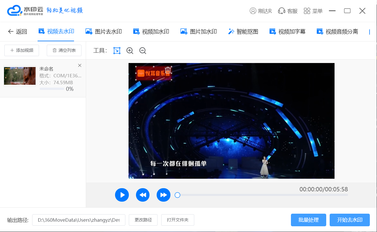This screenshot has height=232, width=377.
Task: Select the rectangle selection tool
Action: (x=117, y=51)
